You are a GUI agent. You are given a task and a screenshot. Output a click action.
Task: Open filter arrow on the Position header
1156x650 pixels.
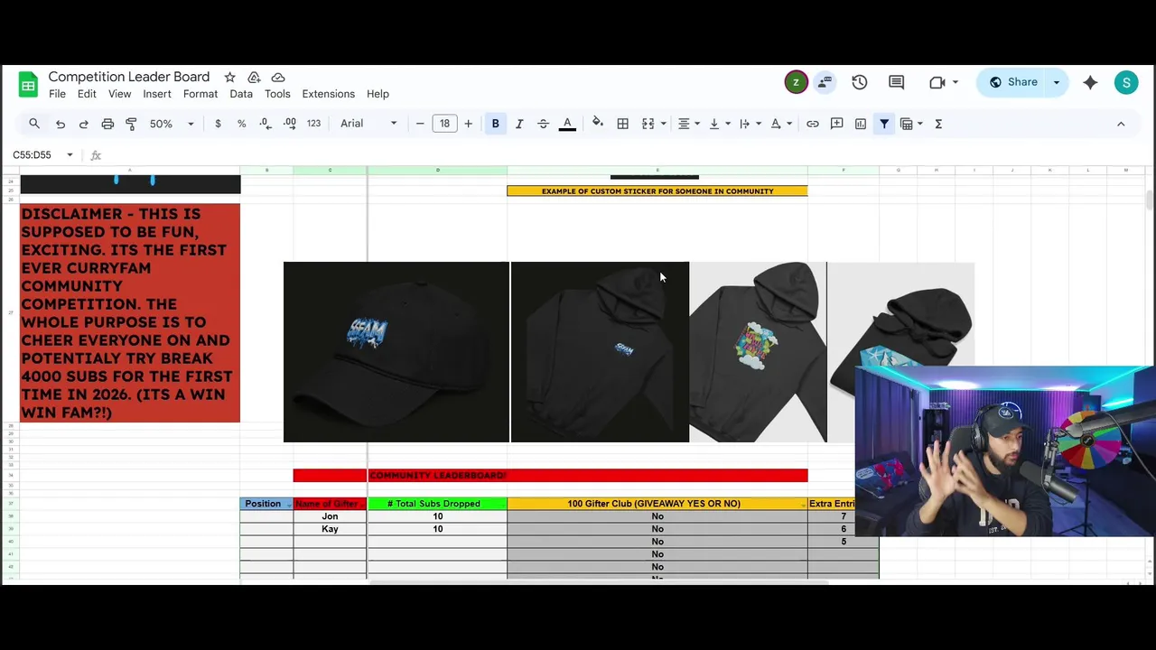click(288, 505)
